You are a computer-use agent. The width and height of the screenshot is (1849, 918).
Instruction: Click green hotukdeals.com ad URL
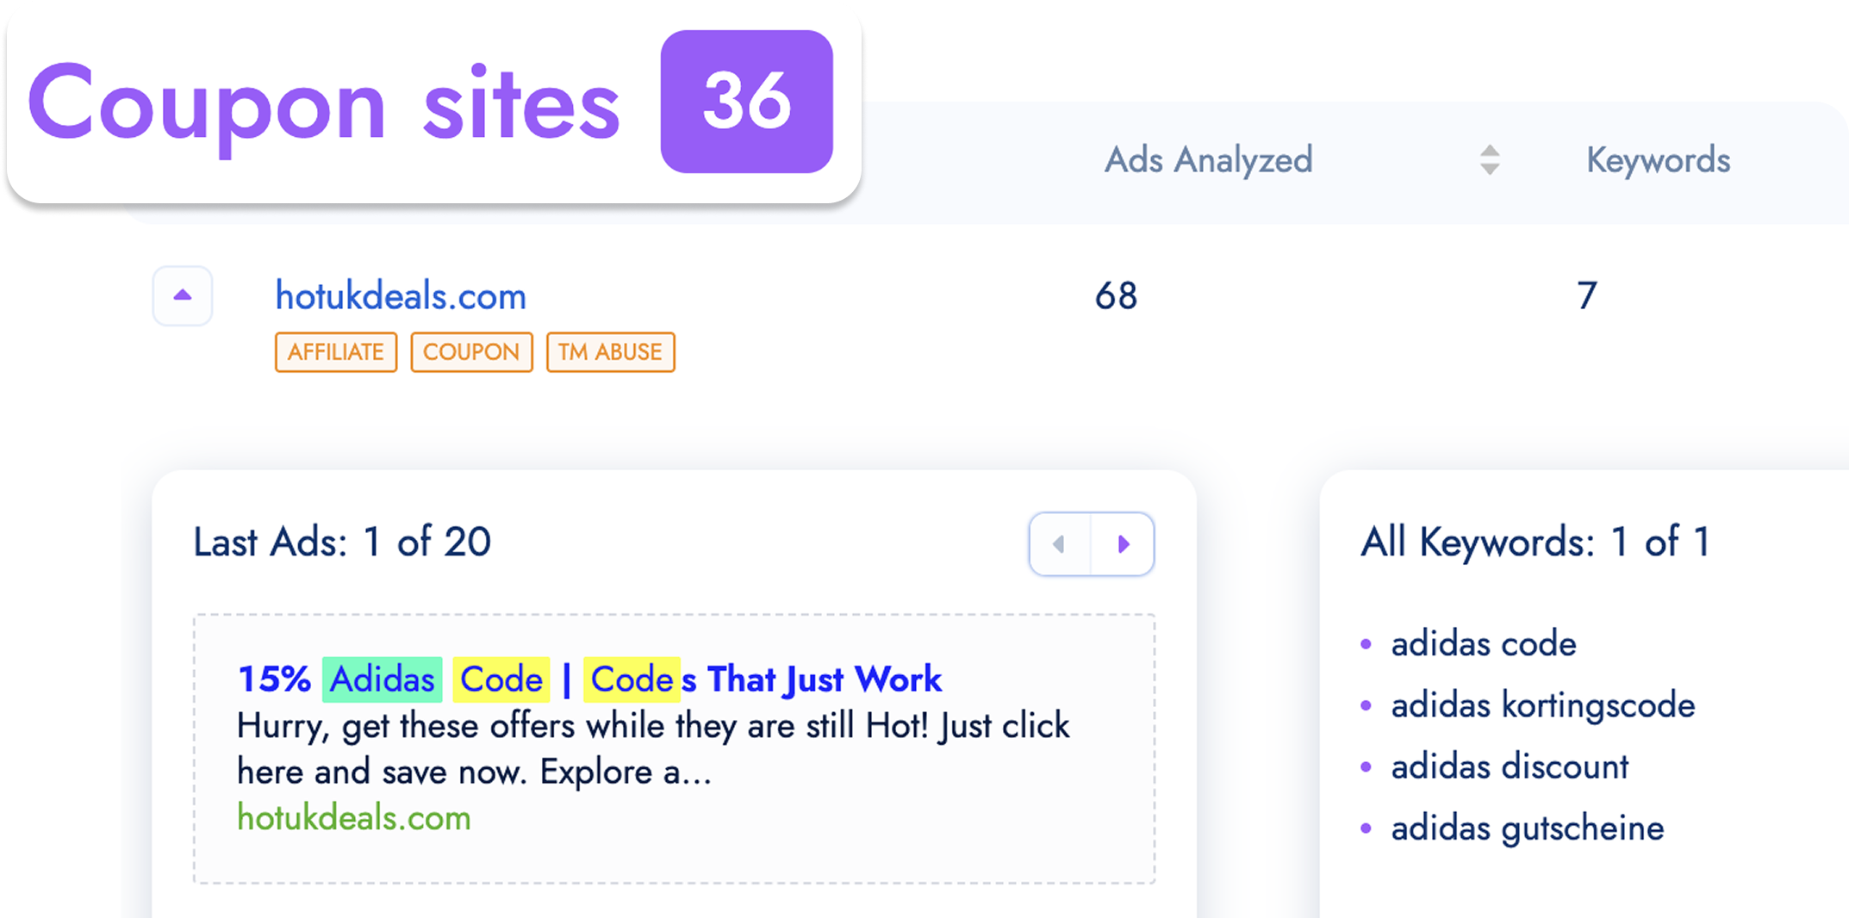(x=354, y=818)
